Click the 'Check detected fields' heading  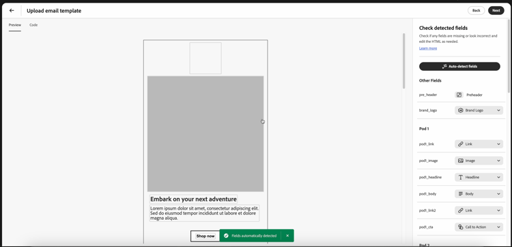click(443, 28)
